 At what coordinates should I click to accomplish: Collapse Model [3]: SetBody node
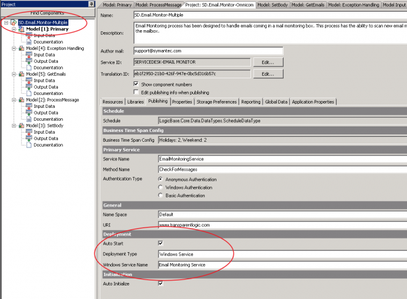[x=14, y=126]
